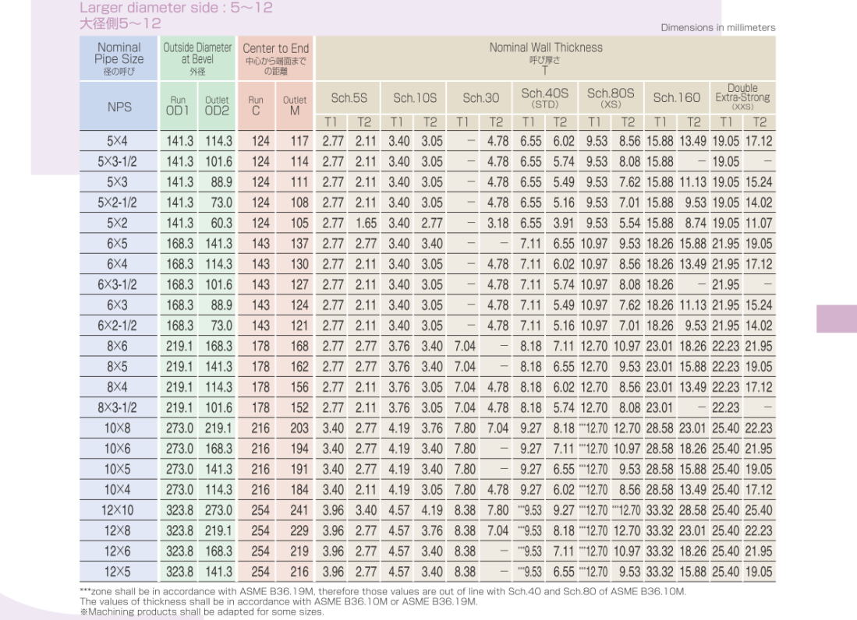Click the 'NPS' column header
Image resolution: width=857 pixels, height=620 pixels.
119,107
